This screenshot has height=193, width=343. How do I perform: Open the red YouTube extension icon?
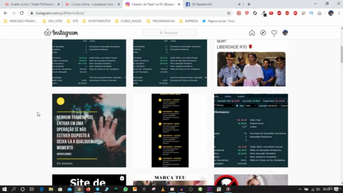pos(271,13)
